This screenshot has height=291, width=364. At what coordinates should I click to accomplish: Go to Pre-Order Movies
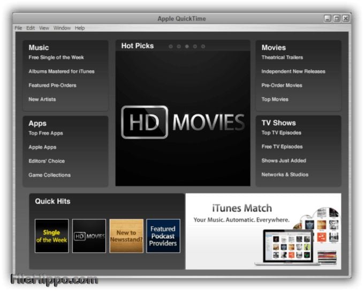pos(282,85)
